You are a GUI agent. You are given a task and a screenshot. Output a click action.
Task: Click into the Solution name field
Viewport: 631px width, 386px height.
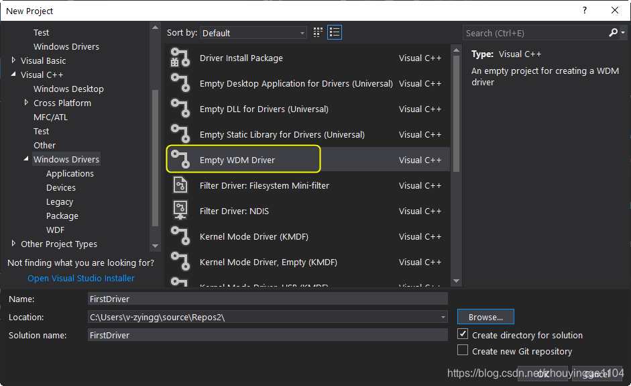click(x=268, y=335)
